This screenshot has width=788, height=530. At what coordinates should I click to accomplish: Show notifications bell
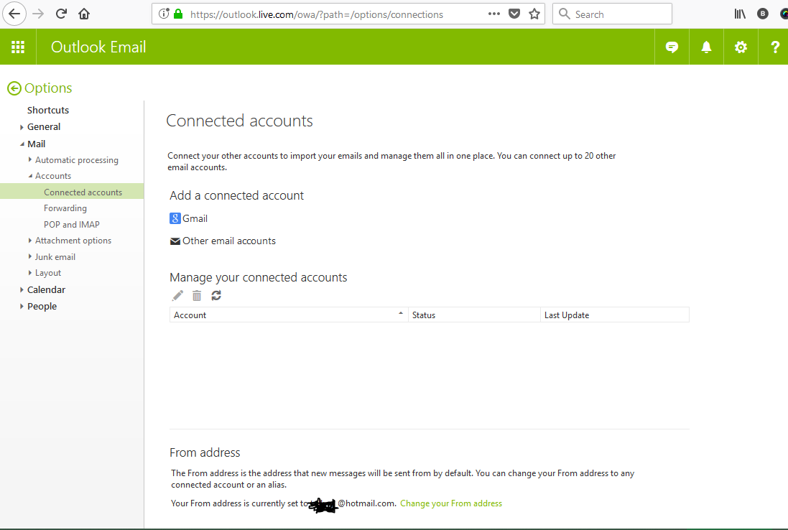(706, 47)
